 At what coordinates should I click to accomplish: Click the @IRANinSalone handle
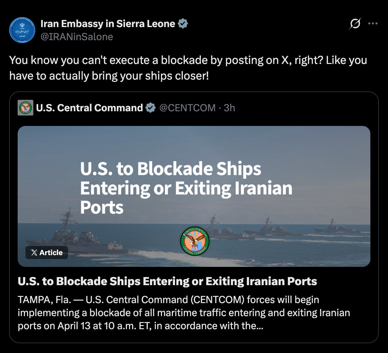77,37
